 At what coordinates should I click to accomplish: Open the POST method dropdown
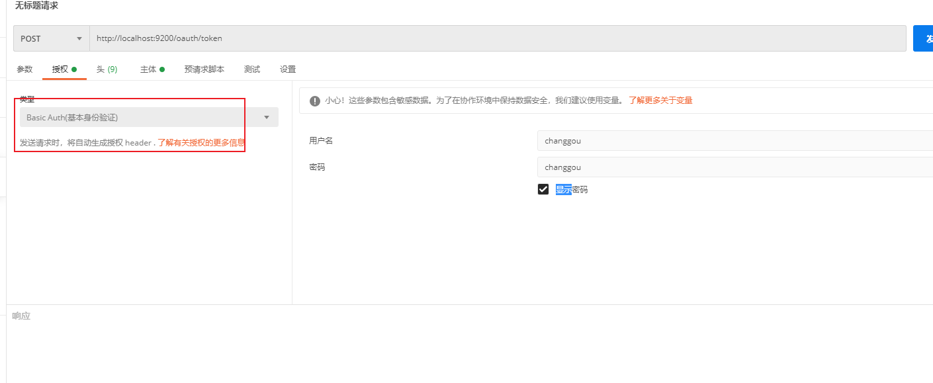[x=52, y=38]
